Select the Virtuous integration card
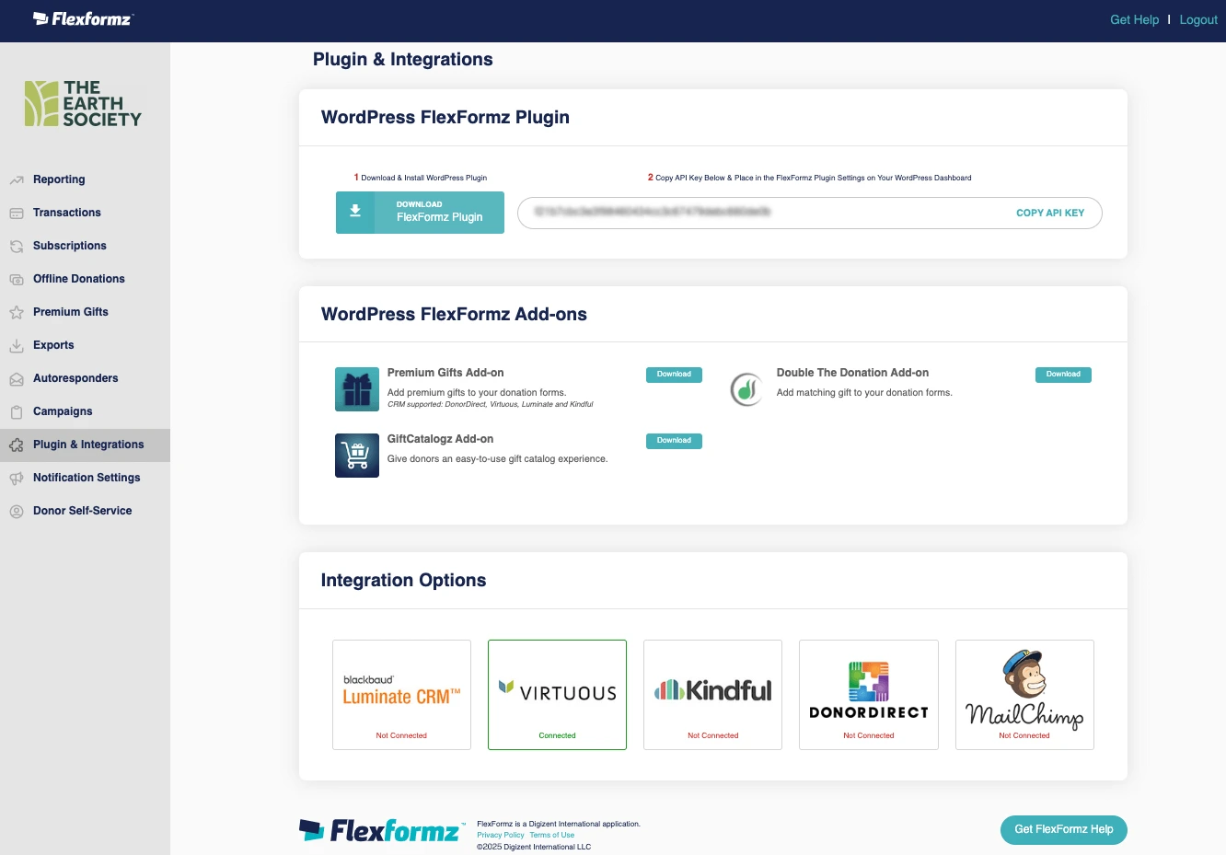The image size is (1226, 855). click(557, 695)
